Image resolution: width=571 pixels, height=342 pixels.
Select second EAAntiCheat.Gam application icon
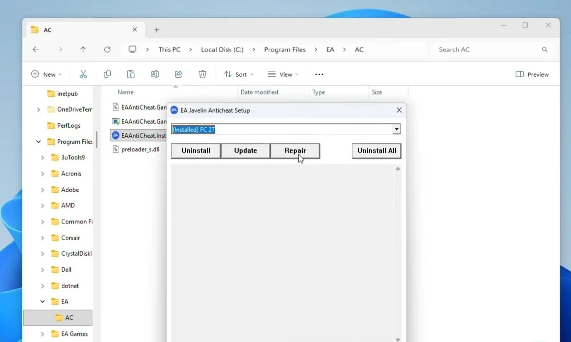click(x=115, y=121)
